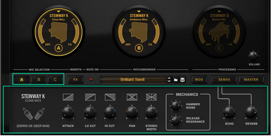271x136 pixels.
Task: Switch mic selection to B
Action: pyautogui.click(x=39, y=80)
